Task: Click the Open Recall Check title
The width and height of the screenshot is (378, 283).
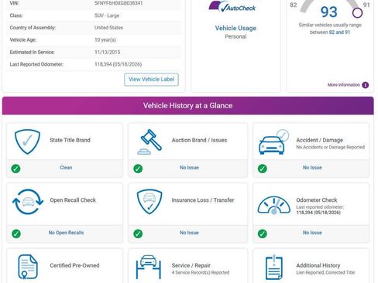Action: pyautogui.click(x=73, y=200)
